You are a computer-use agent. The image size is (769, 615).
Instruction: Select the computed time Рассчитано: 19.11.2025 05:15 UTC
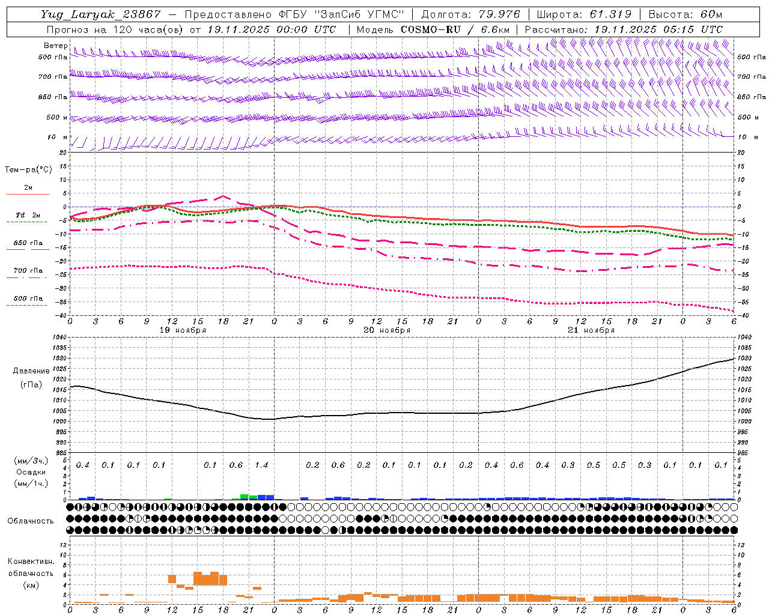tap(624, 29)
